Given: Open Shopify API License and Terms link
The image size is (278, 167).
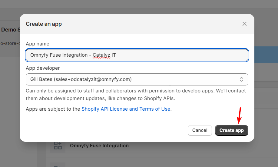Looking at the screenshot, I should coord(126,109).
